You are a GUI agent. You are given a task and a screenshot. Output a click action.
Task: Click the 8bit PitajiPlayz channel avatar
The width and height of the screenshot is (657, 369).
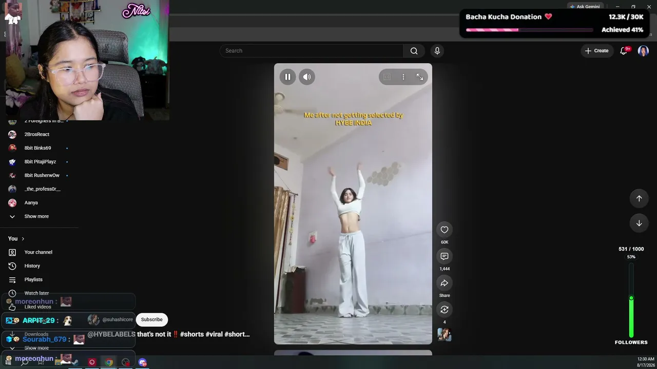point(12,162)
